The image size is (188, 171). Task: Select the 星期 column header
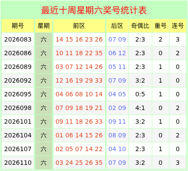point(44,26)
